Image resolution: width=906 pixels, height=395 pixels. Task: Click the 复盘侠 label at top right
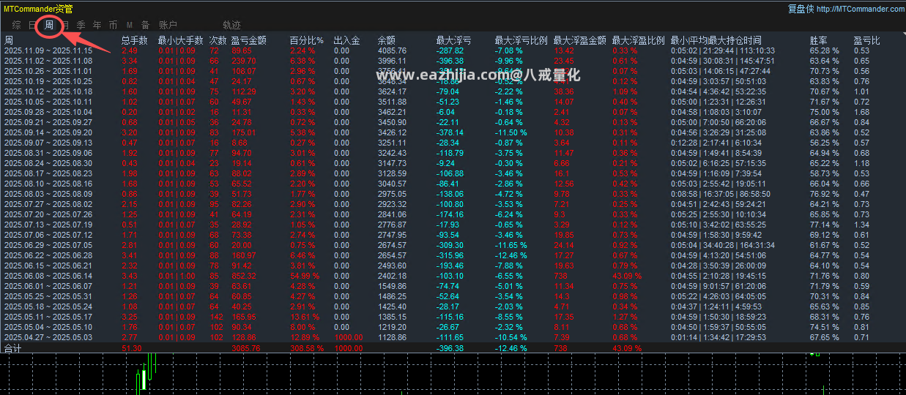[x=801, y=9]
